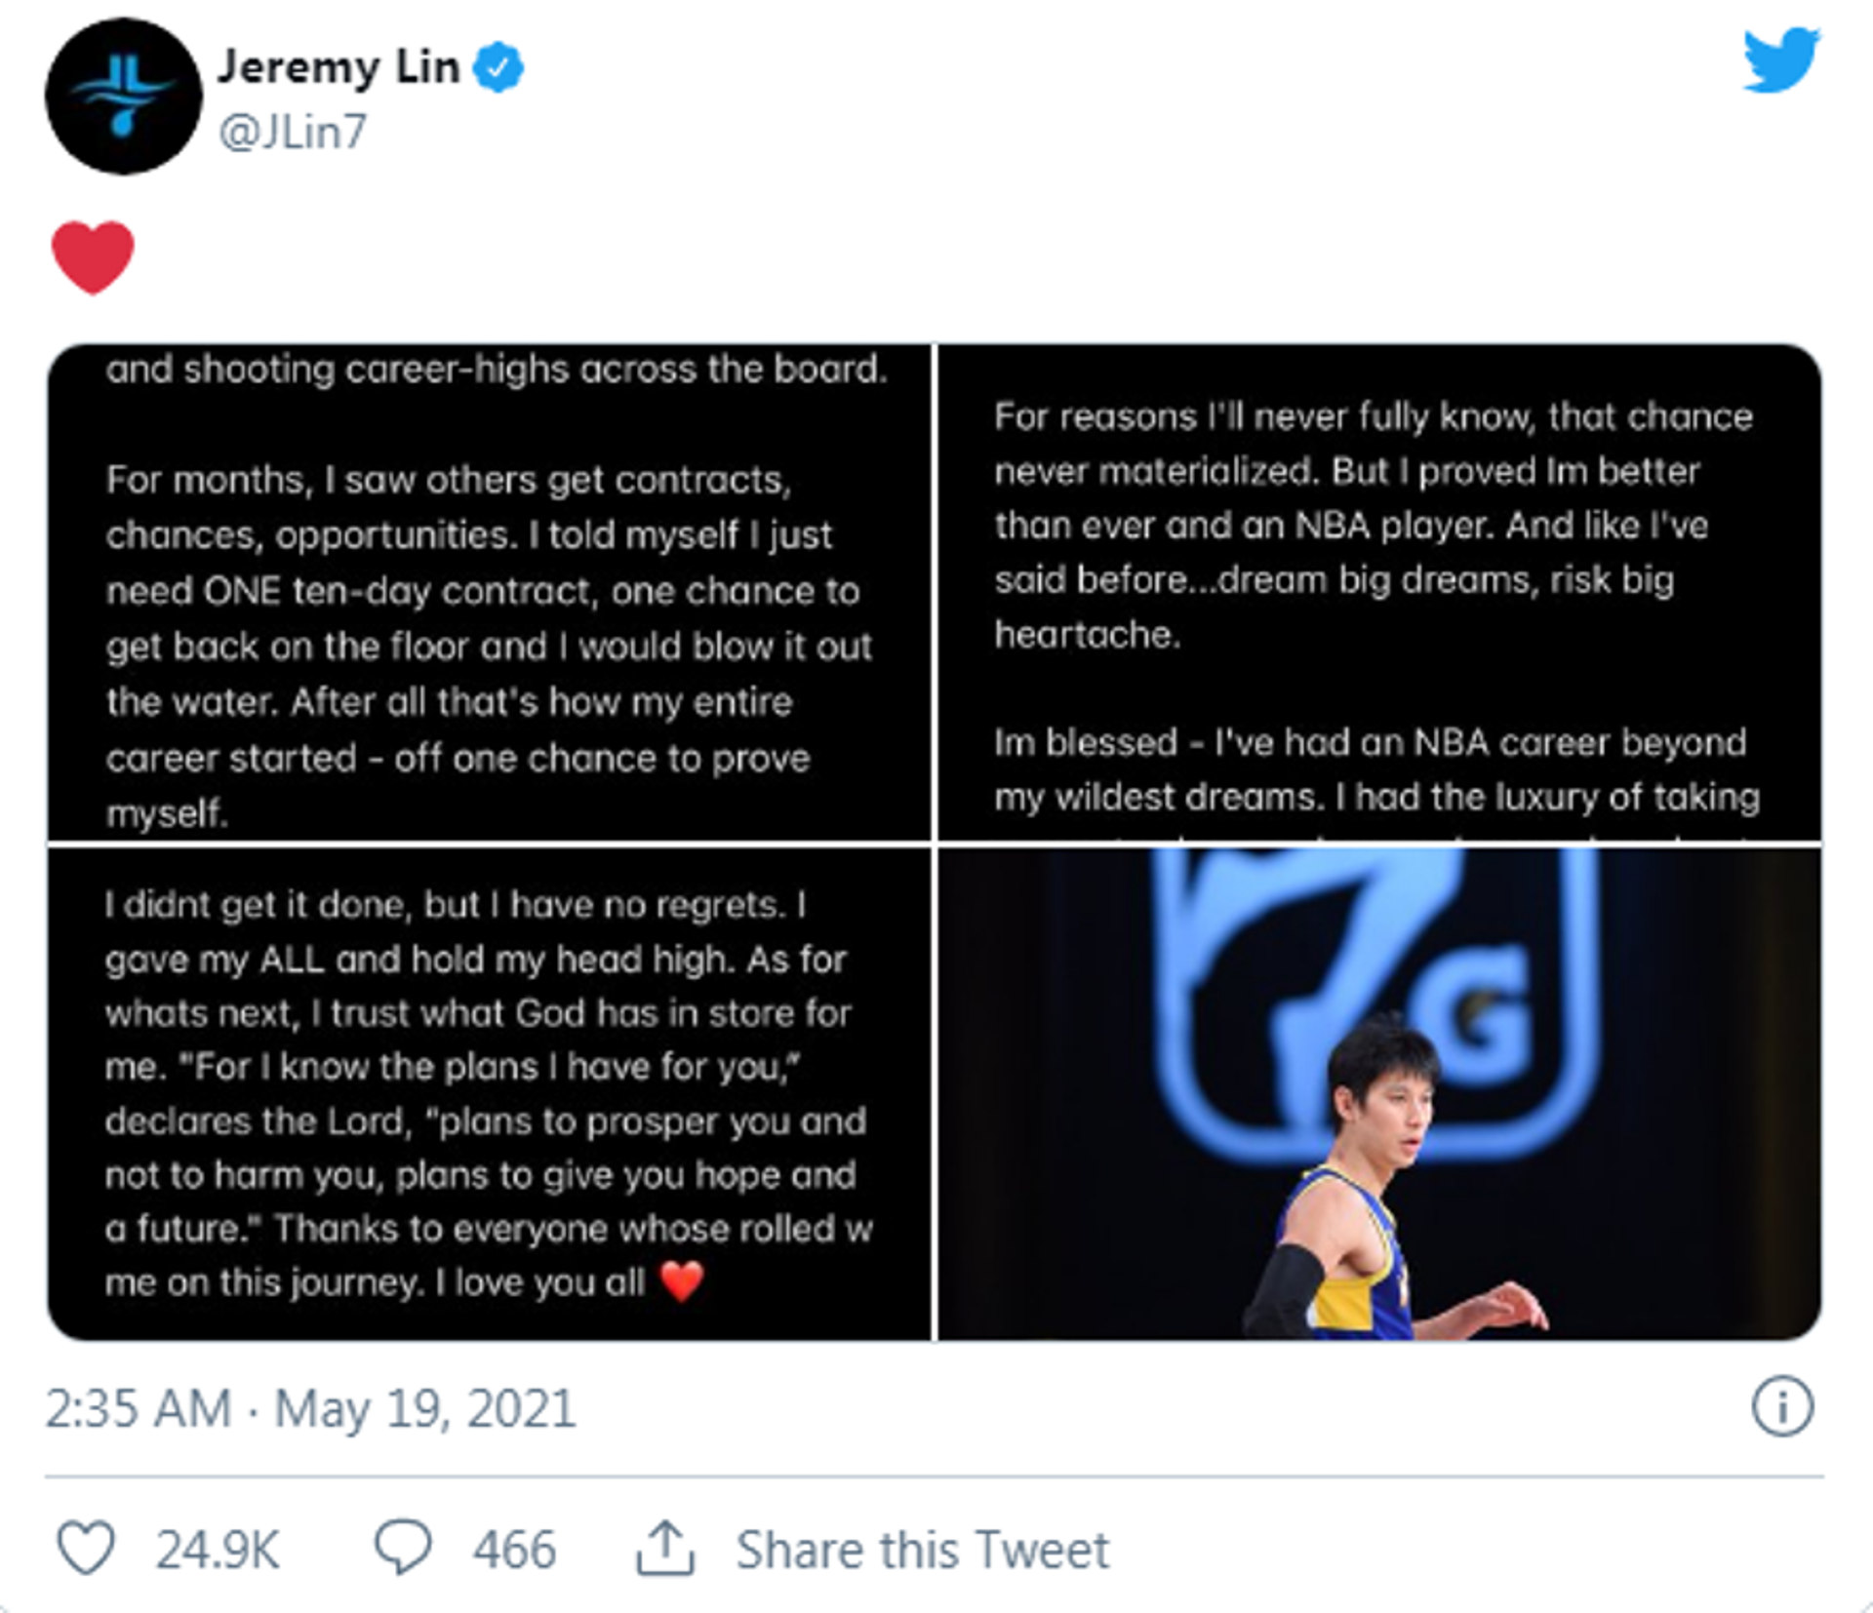Open the tweet info circle icon
1873x1613 pixels.
click(x=1781, y=1406)
